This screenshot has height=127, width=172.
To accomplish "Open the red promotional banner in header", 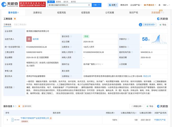I will click(32, 4).
